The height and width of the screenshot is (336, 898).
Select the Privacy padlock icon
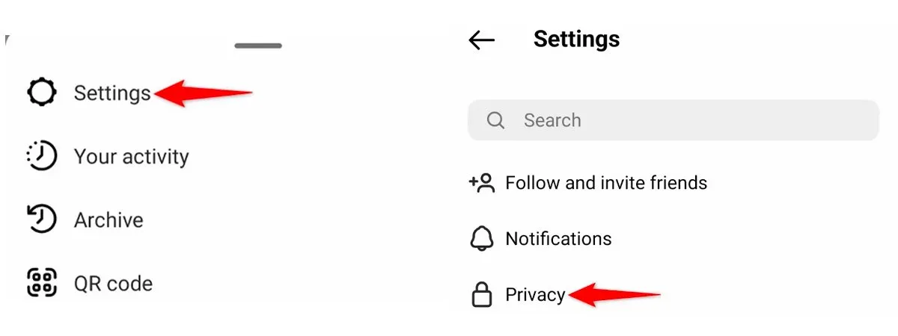[x=482, y=295]
